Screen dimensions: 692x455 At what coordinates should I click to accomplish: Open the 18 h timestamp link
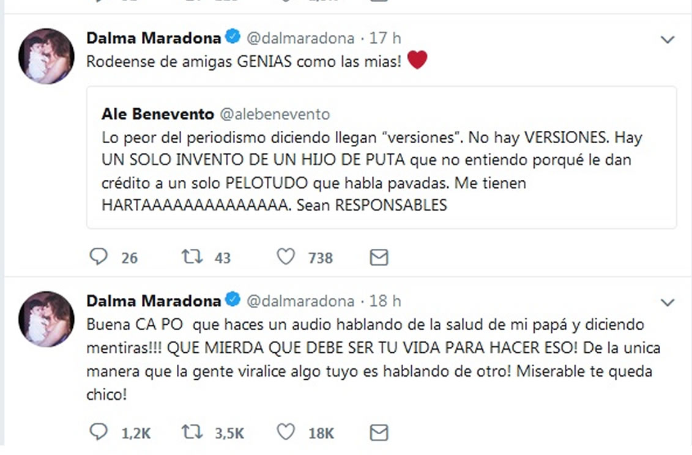point(385,301)
